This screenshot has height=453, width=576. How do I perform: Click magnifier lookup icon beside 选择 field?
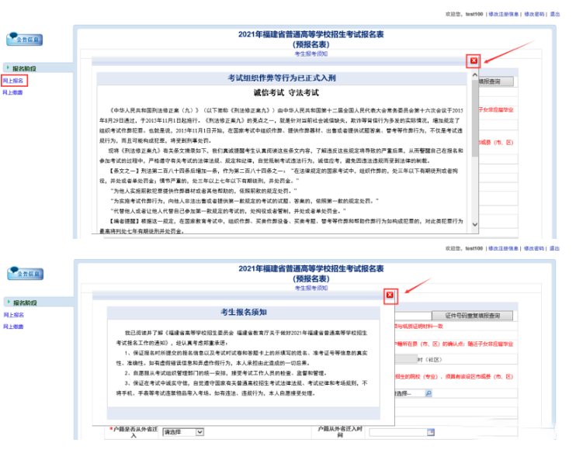(429, 393)
